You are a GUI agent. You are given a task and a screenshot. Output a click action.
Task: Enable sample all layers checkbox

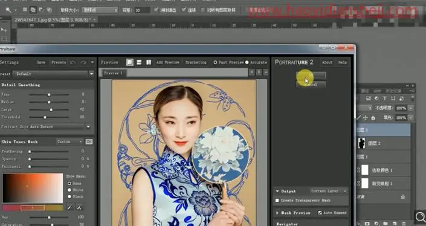(202, 10)
